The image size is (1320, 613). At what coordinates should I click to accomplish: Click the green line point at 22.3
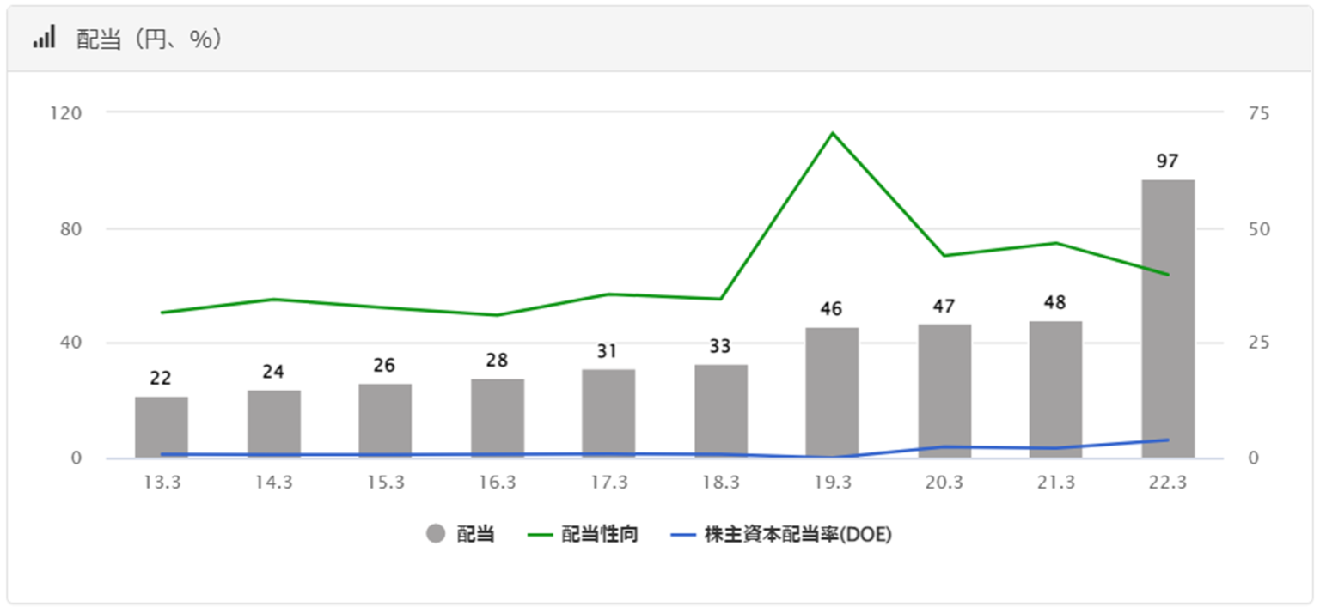point(1167,275)
